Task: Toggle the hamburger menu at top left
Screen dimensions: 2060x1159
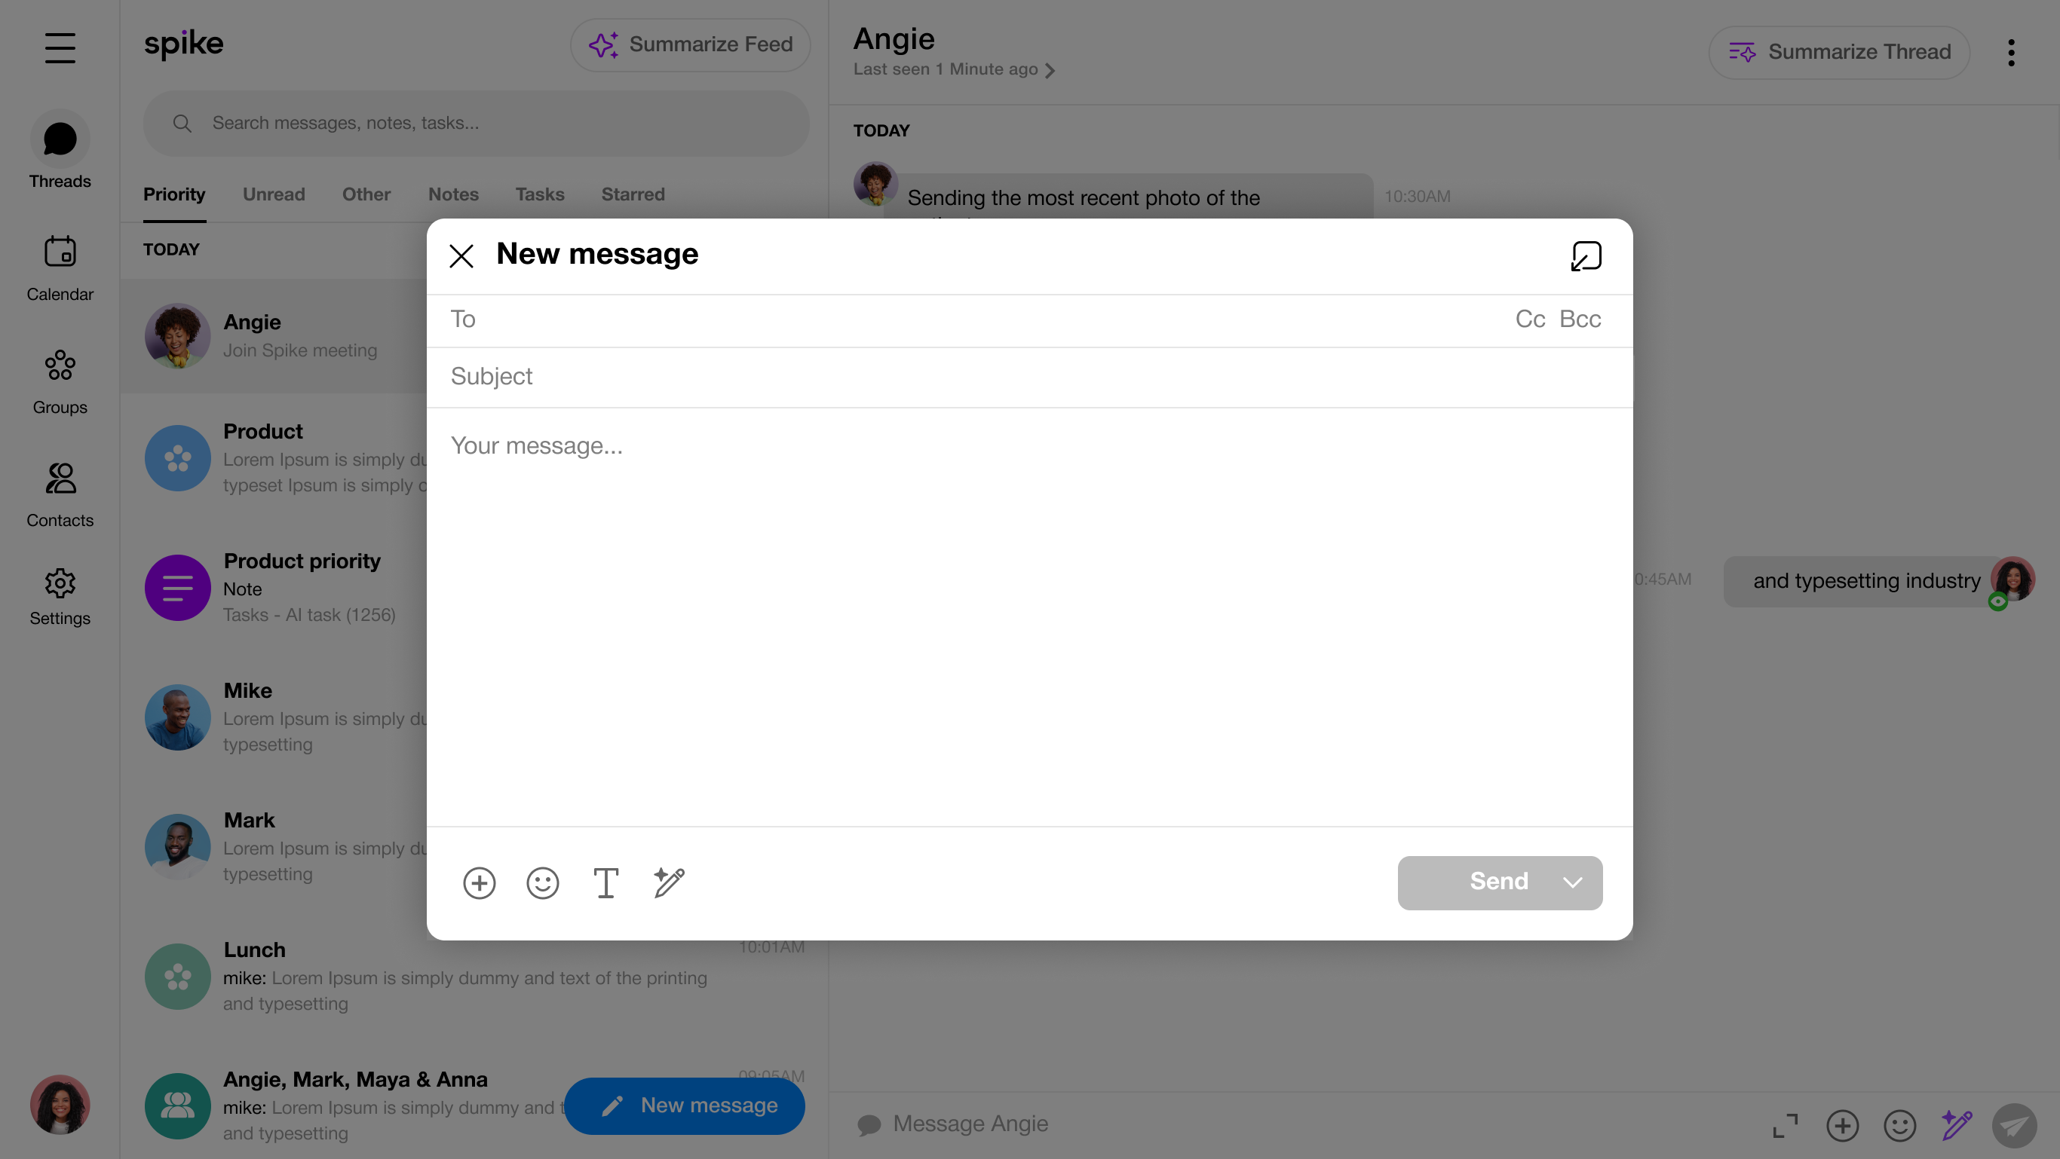Action: click(x=60, y=48)
